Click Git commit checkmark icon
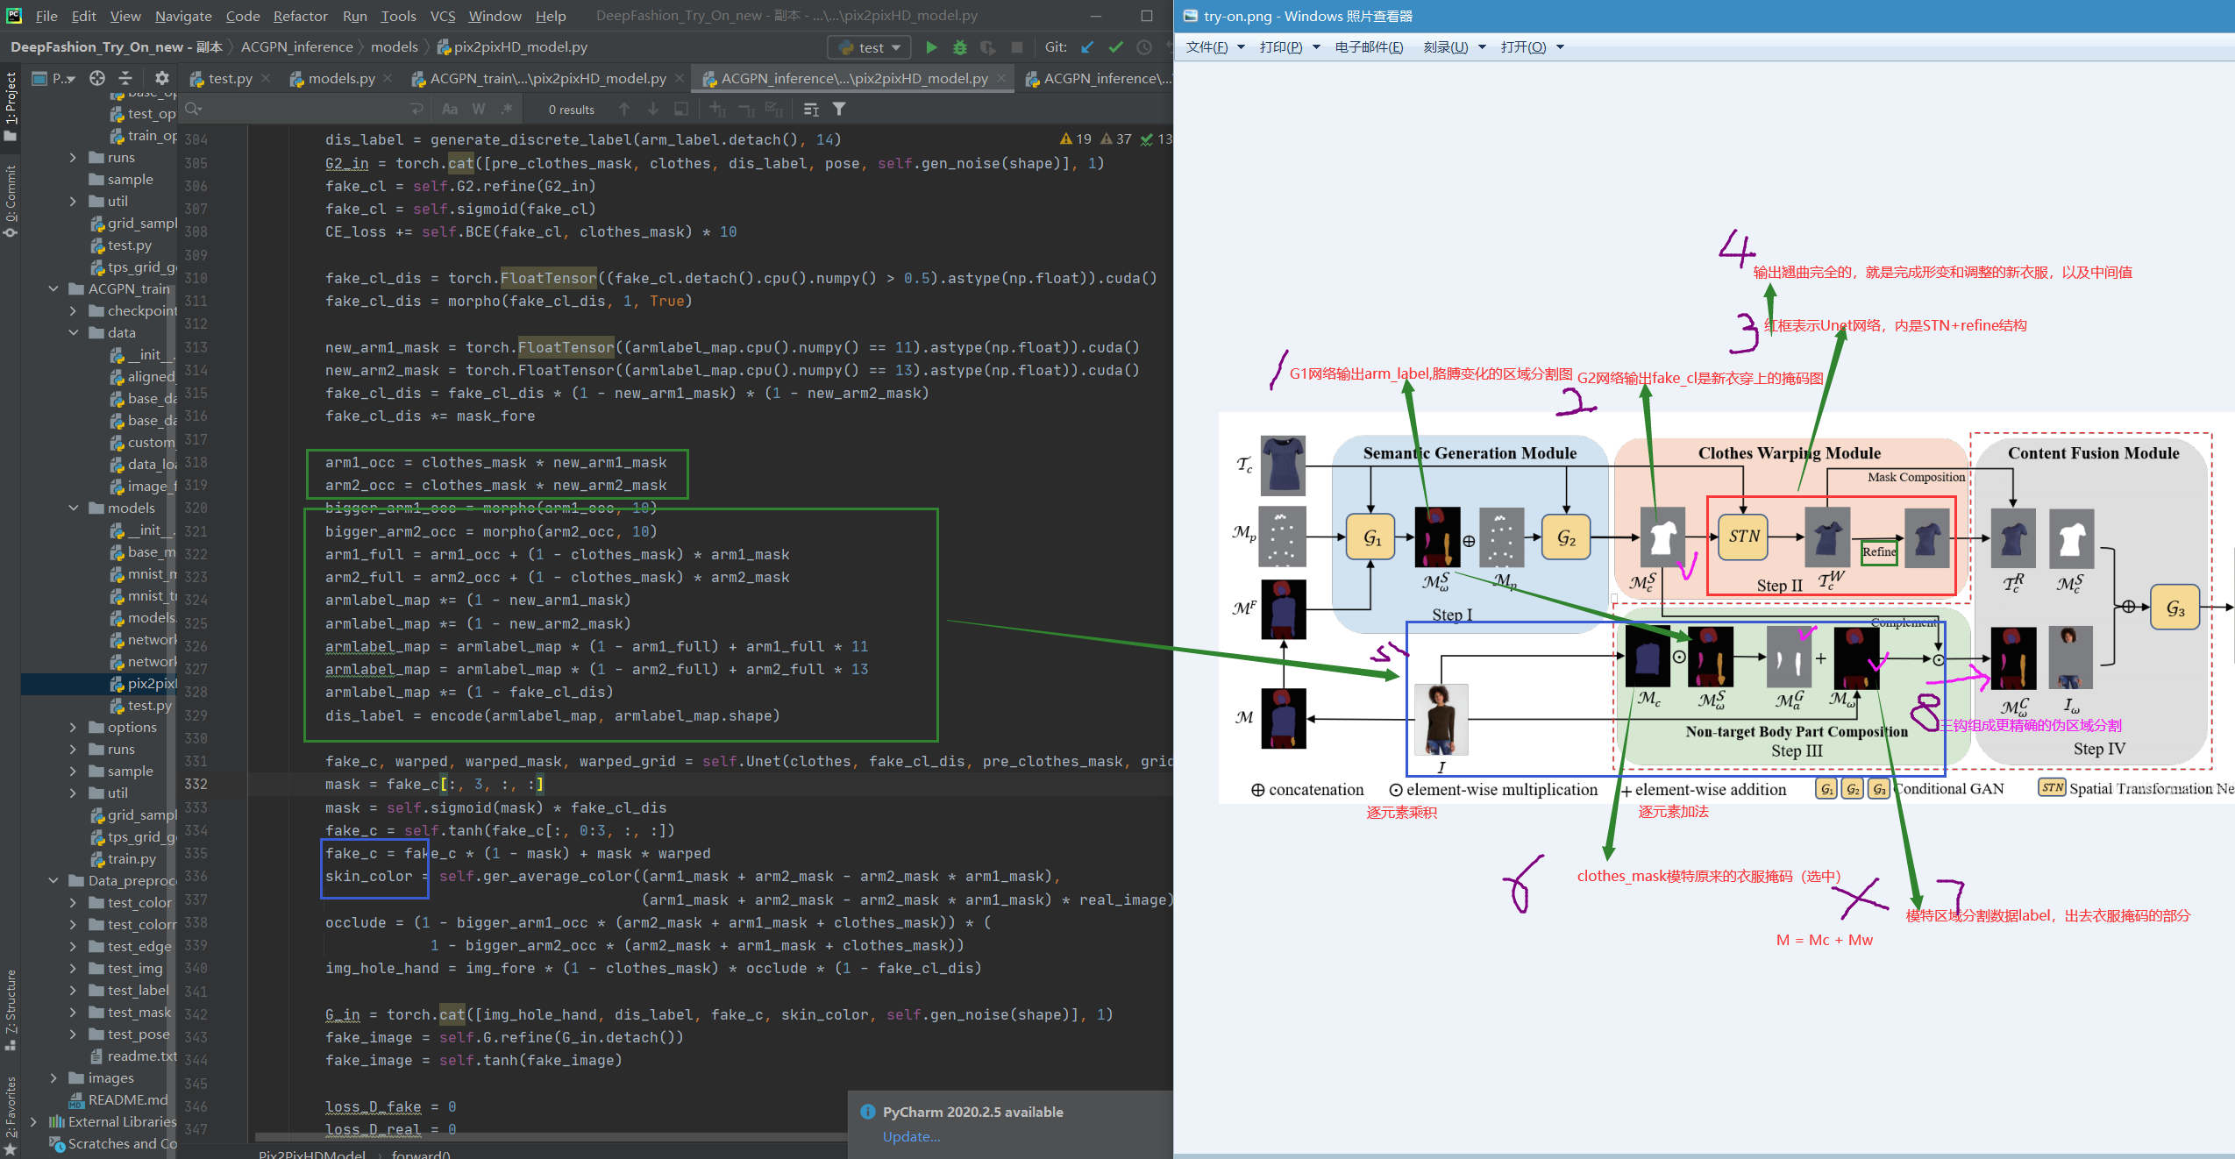2235x1159 pixels. pos(1115,47)
